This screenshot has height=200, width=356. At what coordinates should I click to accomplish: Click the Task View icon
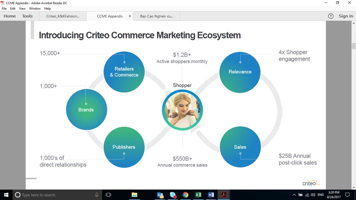tap(109, 195)
